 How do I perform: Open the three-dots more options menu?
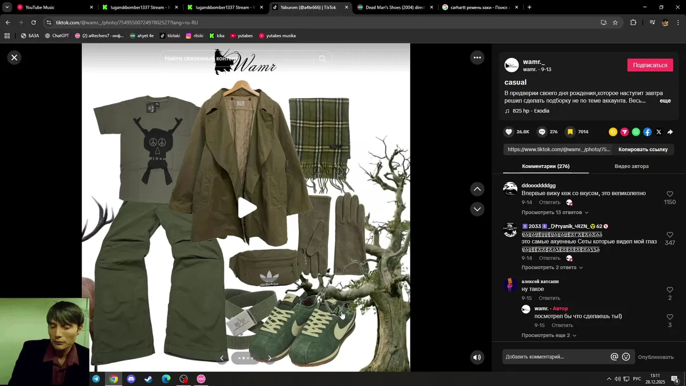tap(477, 57)
